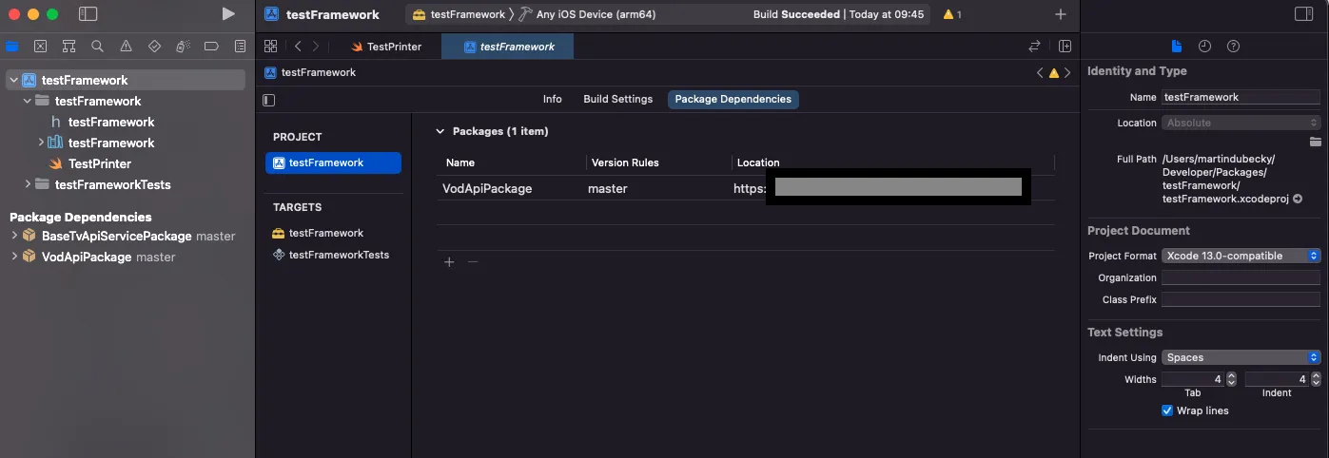1329x458 pixels.
Task: Click the Class Prefix input field
Action: tap(1241, 299)
